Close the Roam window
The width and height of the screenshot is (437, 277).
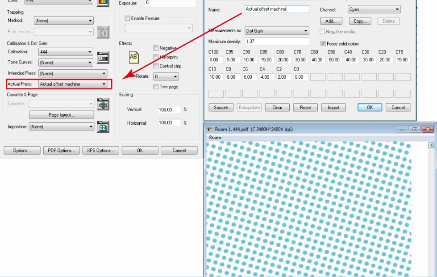[x=428, y=129]
